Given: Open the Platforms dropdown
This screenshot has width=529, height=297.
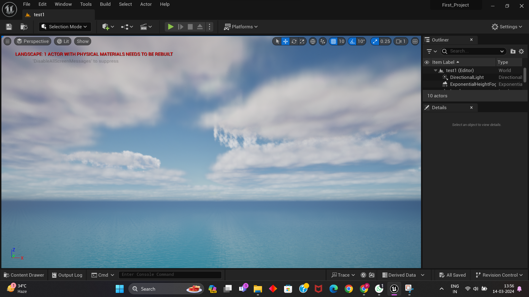Looking at the screenshot, I should (241, 27).
